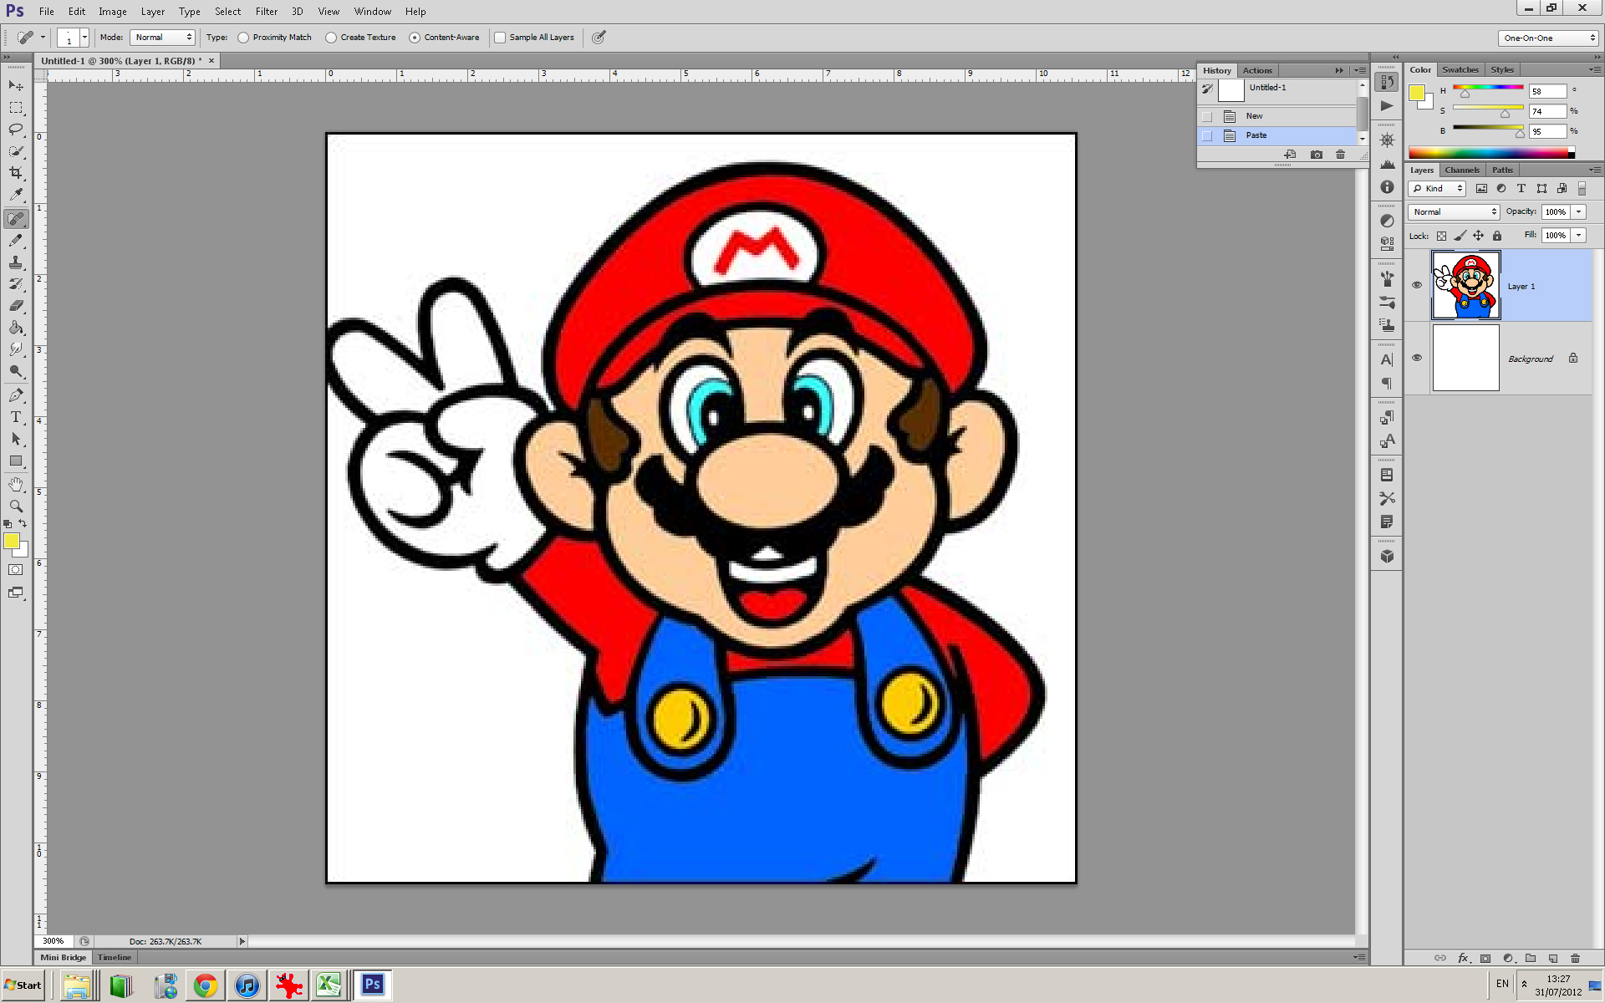Select the Brush tool
Screen dimensions: 1605x1003
pos(16,241)
